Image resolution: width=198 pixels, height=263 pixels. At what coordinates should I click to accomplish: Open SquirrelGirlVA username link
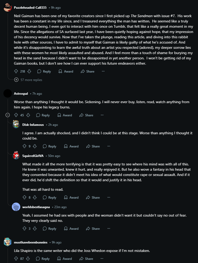coord(33,156)
